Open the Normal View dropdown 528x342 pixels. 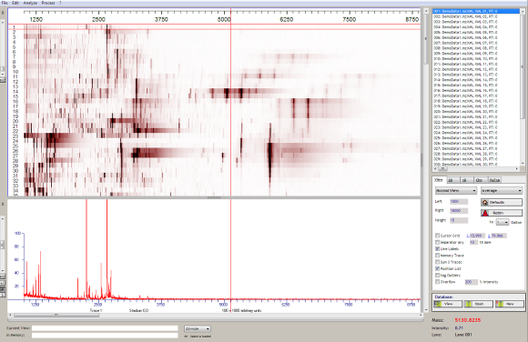pyautogui.click(x=455, y=190)
